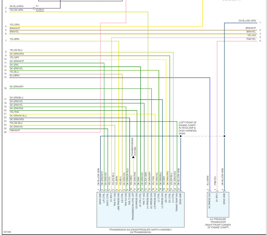
Task: Click the DC PRESS SIG terminal label
Action: [x=151, y=201]
